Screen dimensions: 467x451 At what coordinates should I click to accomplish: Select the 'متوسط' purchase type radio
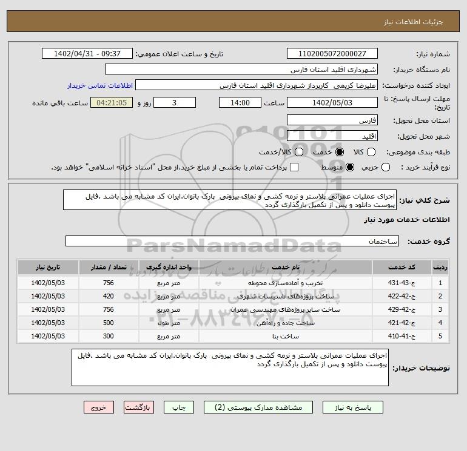click(x=350, y=167)
